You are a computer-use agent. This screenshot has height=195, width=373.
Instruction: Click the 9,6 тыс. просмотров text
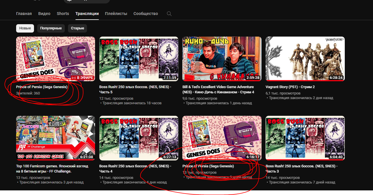click(200, 99)
